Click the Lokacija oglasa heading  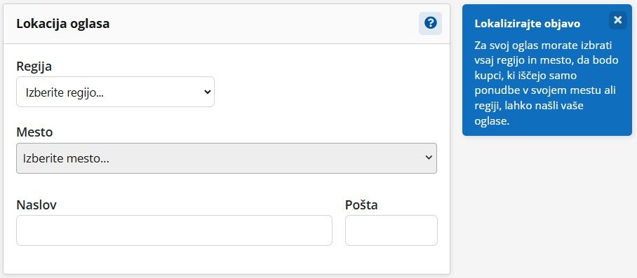63,24
